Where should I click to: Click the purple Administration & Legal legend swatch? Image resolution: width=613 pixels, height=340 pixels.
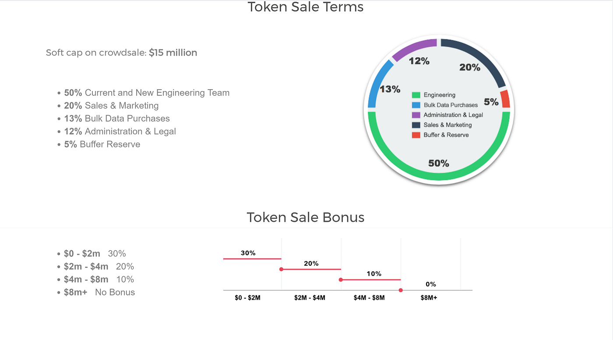click(416, 115)
